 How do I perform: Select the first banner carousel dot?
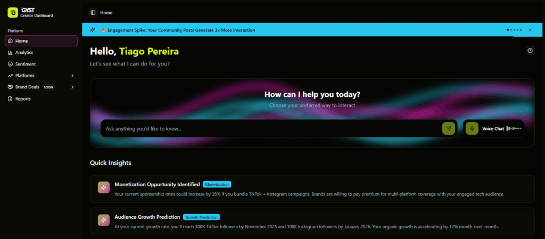point(508,30)
